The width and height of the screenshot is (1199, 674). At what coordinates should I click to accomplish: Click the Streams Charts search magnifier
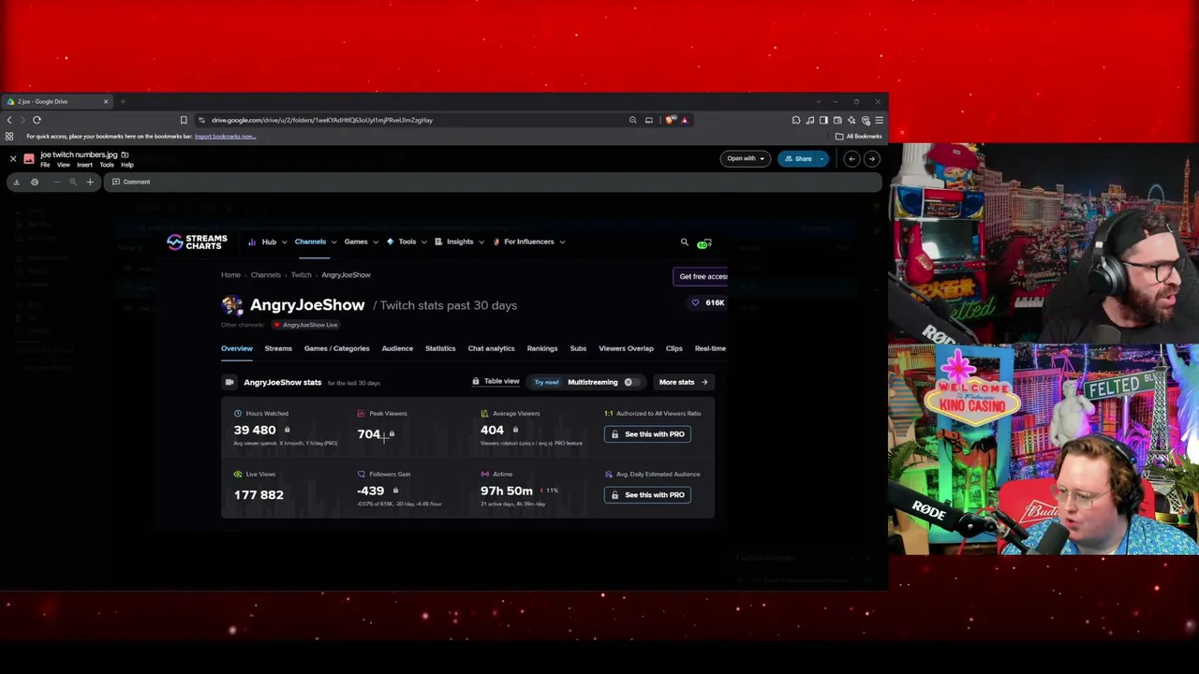[x=685, y=242]
